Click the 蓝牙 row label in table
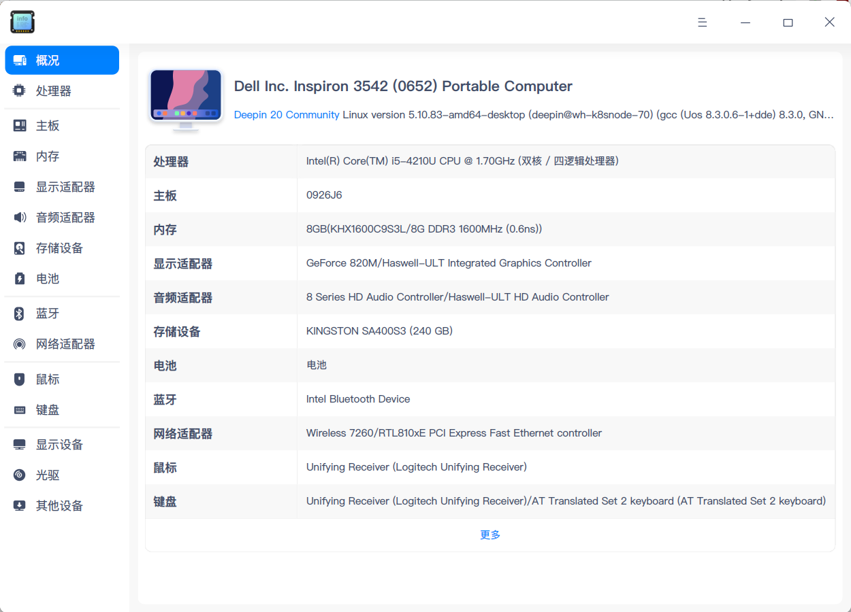851x612 pixels. pyautogui.click(x=165, y=400)
